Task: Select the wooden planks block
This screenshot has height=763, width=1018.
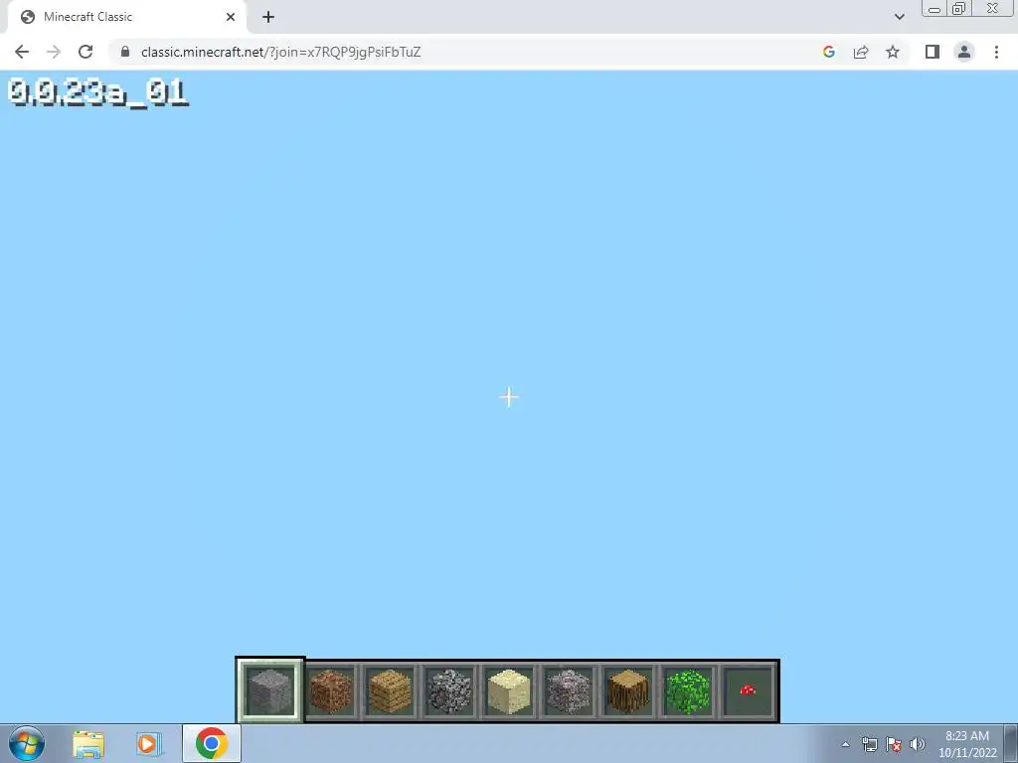Action: pos(390,690)
